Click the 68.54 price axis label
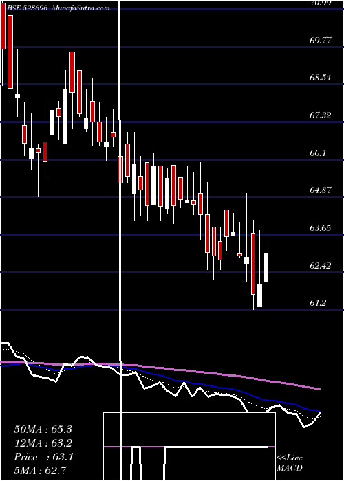 pos(320,78)
